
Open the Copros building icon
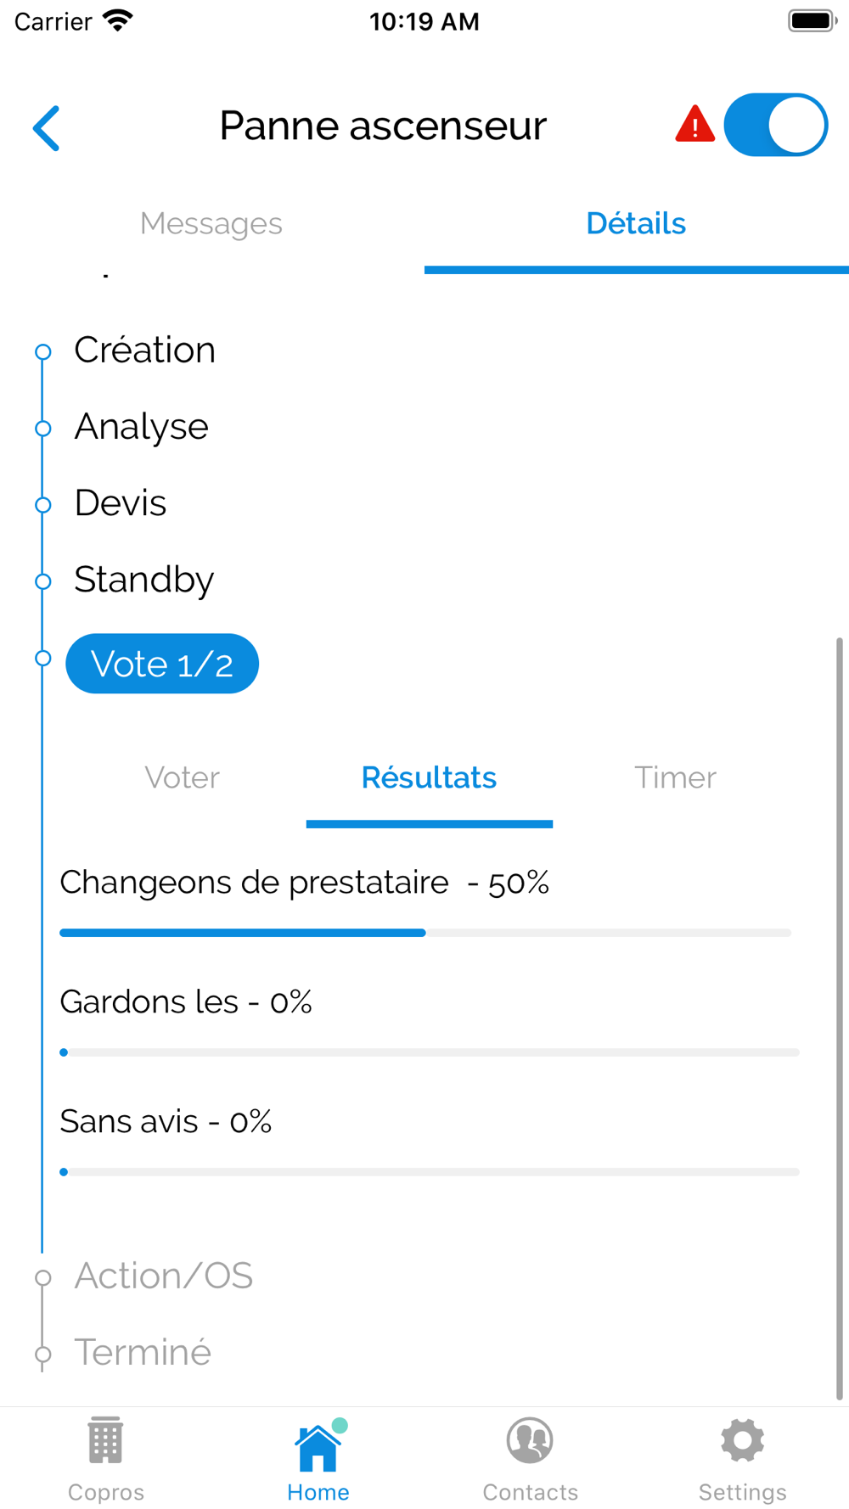106,1441
